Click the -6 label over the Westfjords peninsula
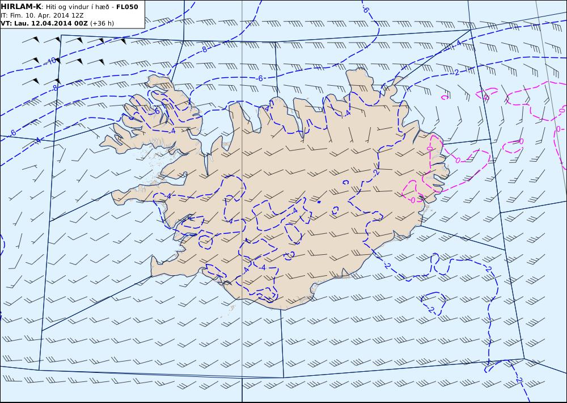Image resolution: width=567 pixels, height=403 pixels. (x=156, y=111)
